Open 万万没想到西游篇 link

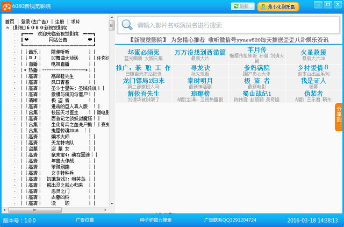200,52
